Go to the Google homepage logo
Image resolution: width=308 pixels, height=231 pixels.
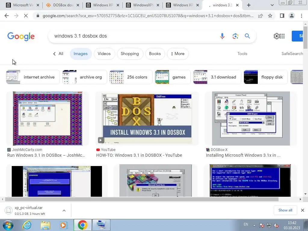pos(21,36)
